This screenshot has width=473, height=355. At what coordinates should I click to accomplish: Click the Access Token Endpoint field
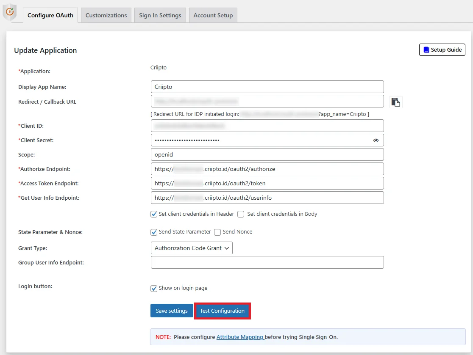(267, 183)
